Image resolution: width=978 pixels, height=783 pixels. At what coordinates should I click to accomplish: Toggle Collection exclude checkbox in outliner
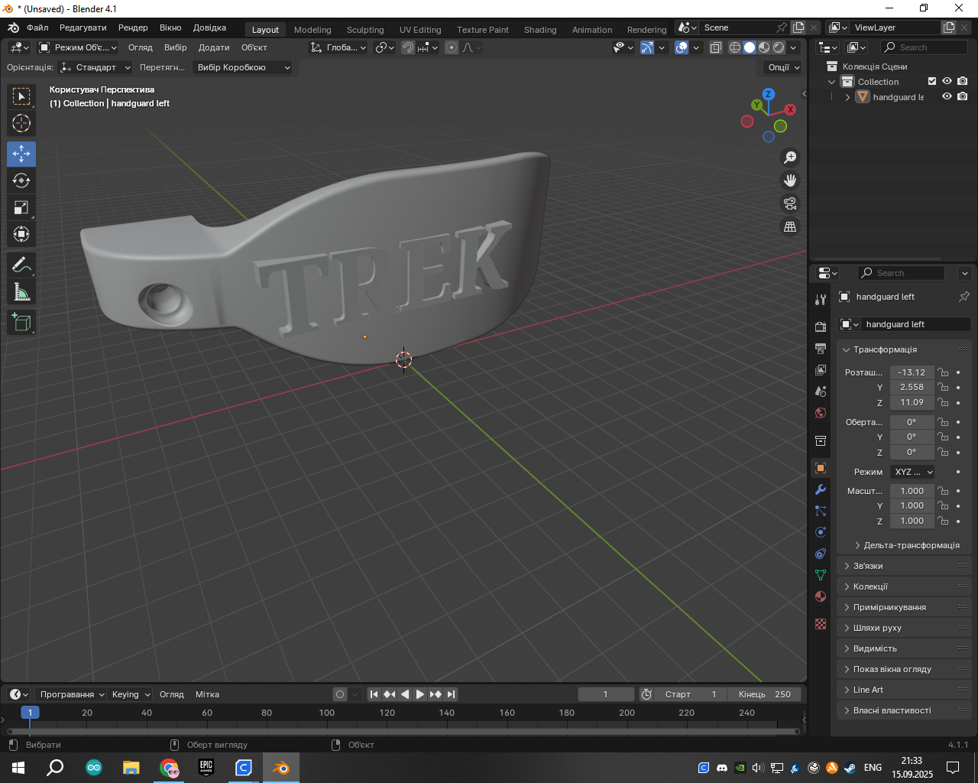932,81
